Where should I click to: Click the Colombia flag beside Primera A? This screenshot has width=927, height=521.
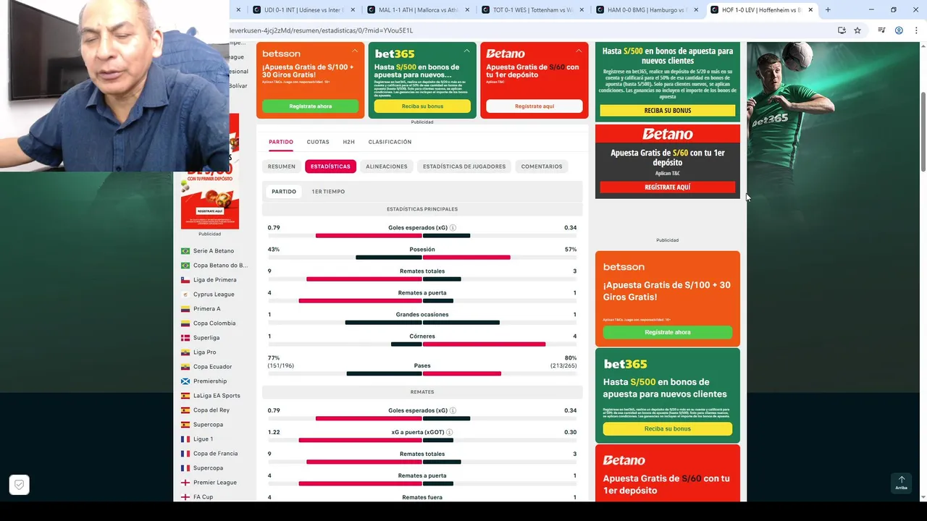tap(185, 309)
